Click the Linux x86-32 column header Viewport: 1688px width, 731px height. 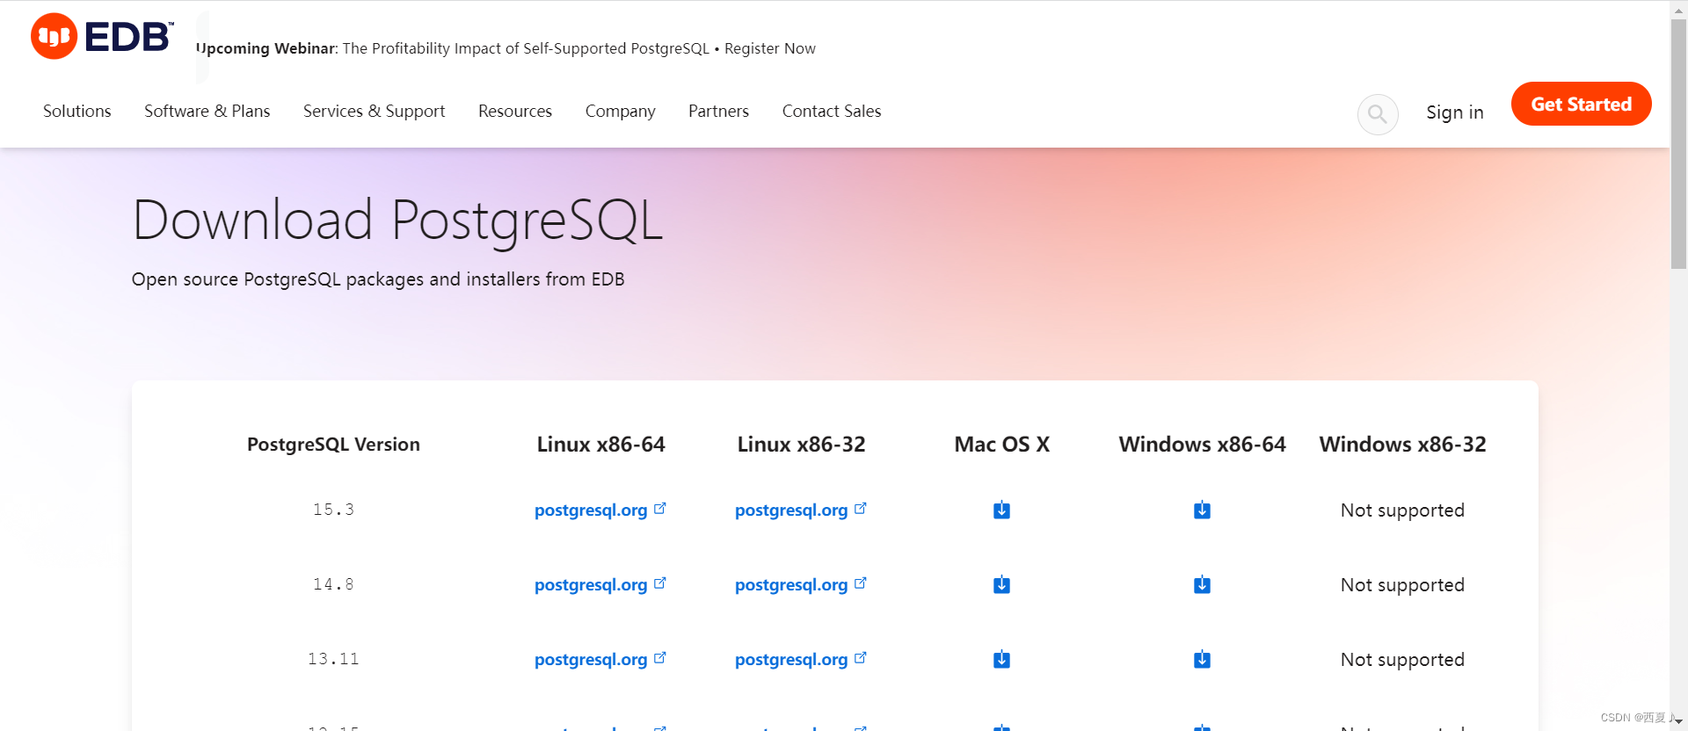point(801,445)
